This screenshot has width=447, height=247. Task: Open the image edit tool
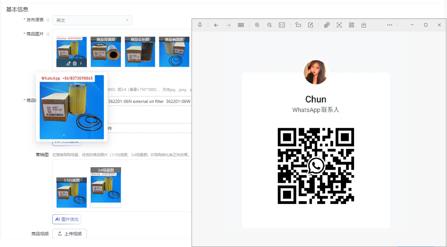[x=311, y=25]
